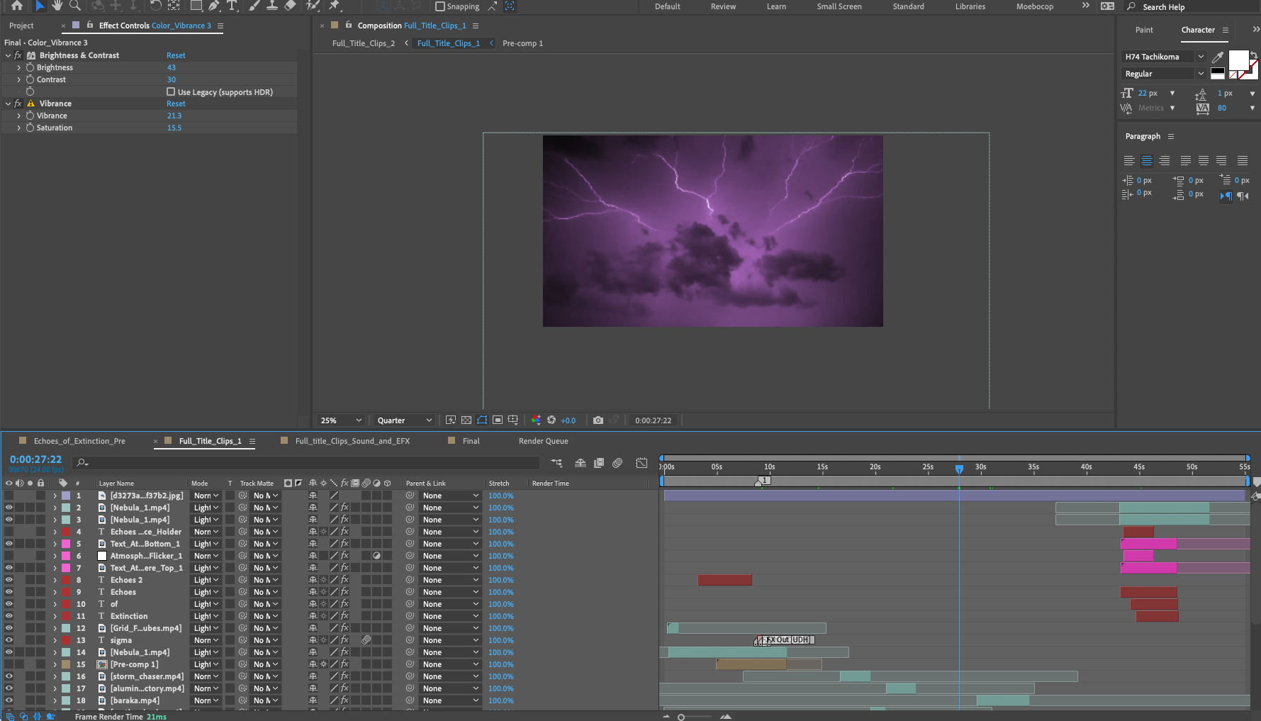Open the viewer resolution Quarter dropdown

click(404, 420)
